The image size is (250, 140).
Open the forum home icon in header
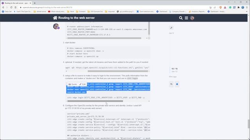(x=55, y=18)
